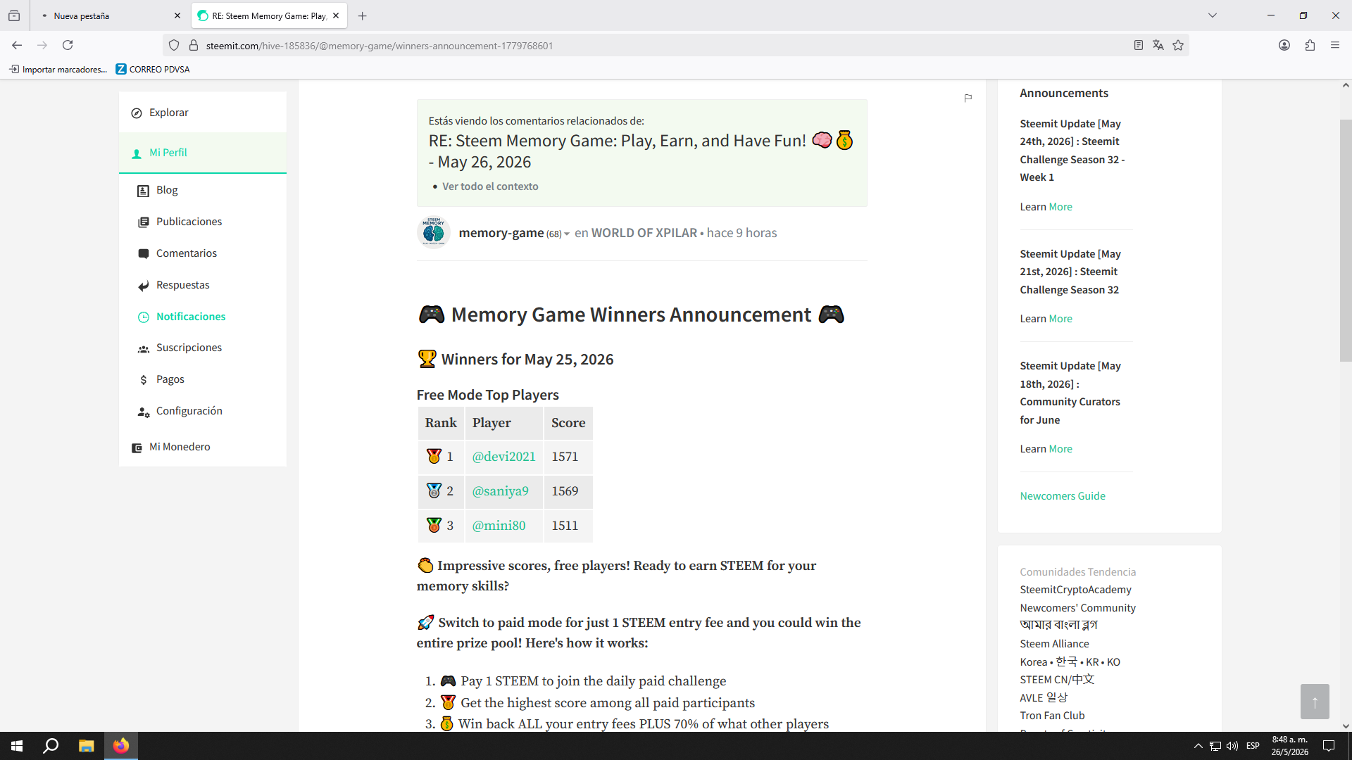
Task: Toggle the reader view
Action: (1138, 45)
